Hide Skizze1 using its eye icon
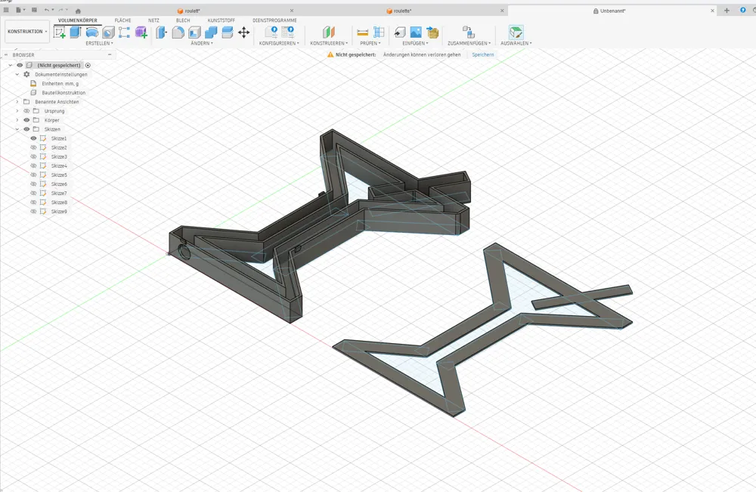Viewport: 756px width, 492px height. [34, 138]
